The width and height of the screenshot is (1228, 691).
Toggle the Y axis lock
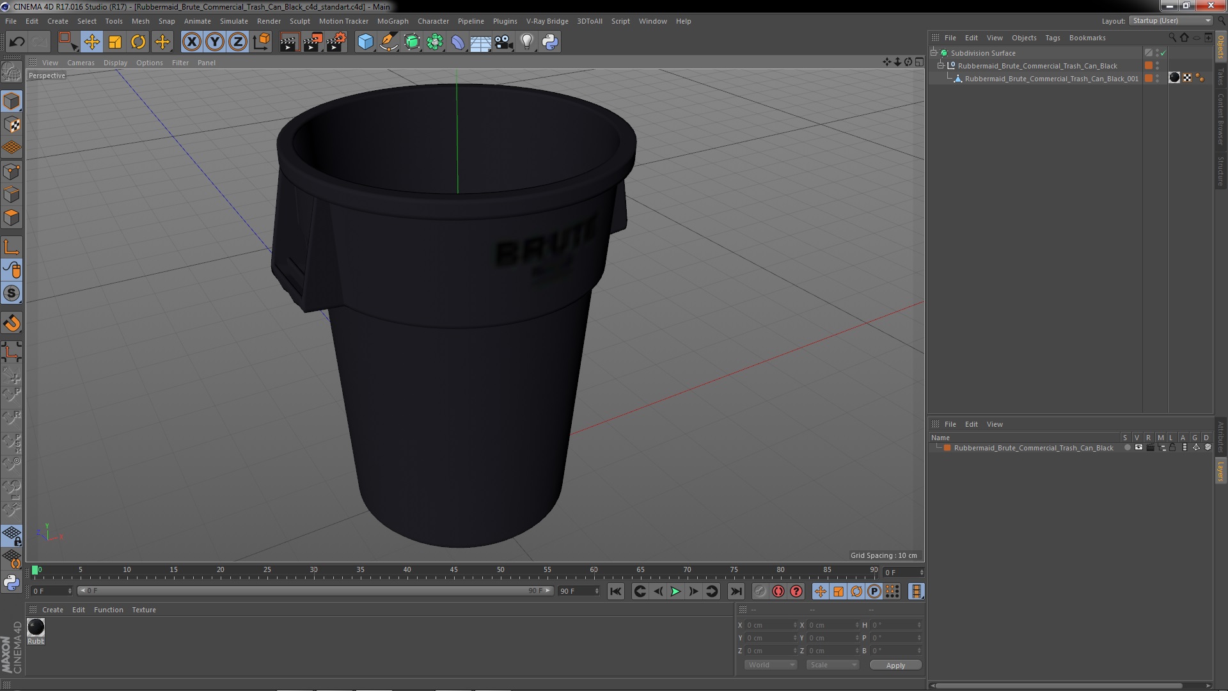click(215, 42)
